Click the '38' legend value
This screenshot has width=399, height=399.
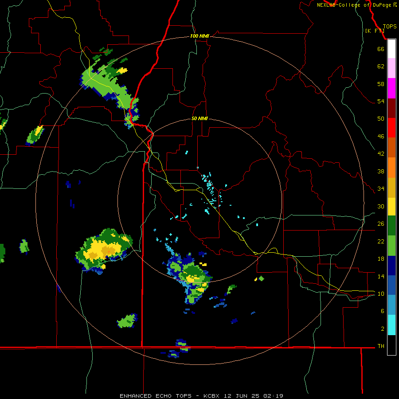pyautogui.click(x=381, y=172)
